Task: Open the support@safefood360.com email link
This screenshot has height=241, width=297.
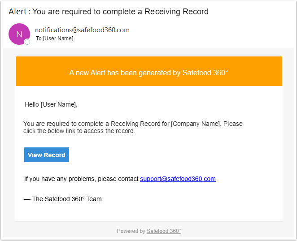Action: click(178, 179)
